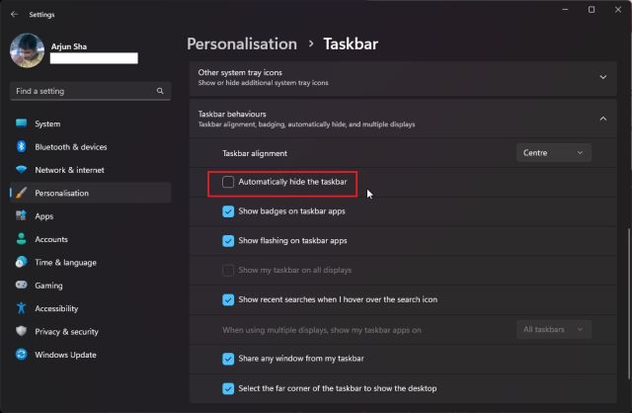The width and height of the screenshot is (632, 413).
Task: Expand Other system tray icons section
Action: 602,76
